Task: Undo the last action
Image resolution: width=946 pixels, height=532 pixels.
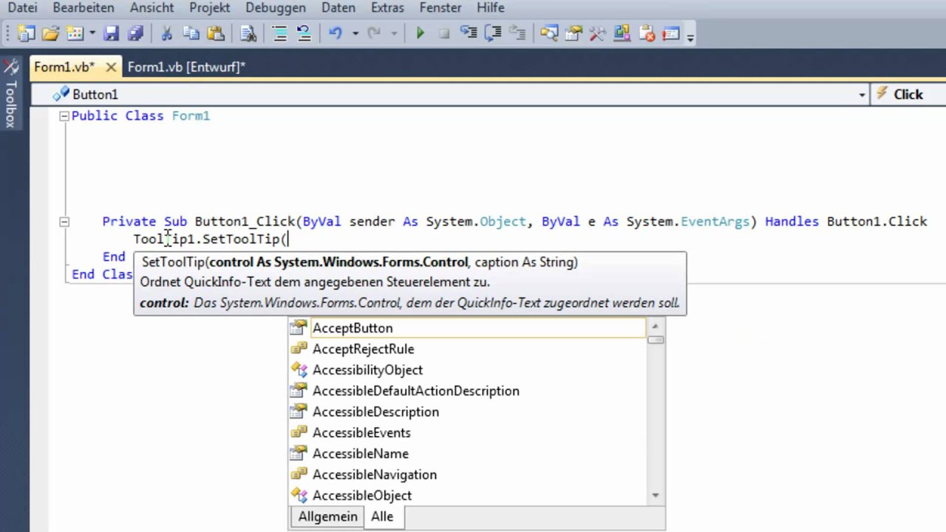Action: tap(336, 33)
